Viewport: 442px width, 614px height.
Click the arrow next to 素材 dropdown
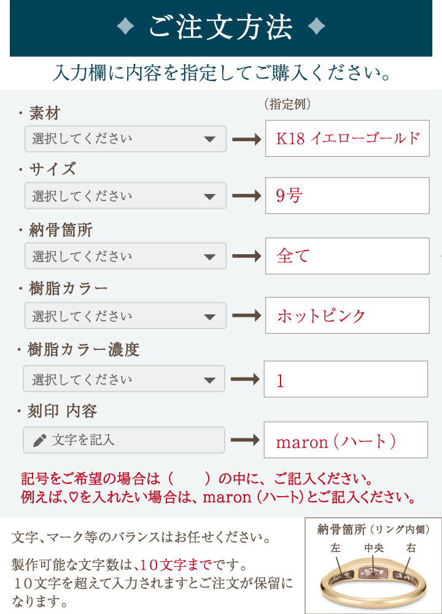click(246, 139)
